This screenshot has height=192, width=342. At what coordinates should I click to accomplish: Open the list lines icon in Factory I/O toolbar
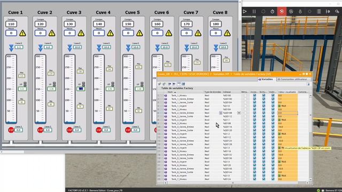point(318,11)
